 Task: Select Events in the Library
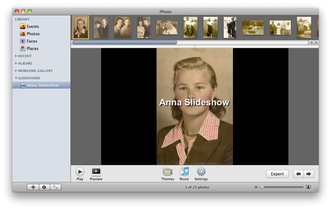tap(32, 27)
